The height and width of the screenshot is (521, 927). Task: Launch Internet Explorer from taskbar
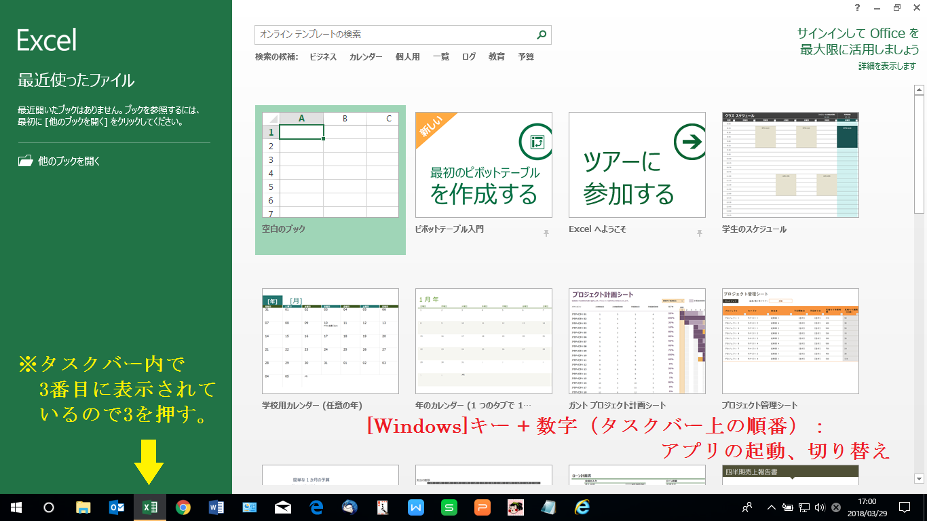coord(582,507)
